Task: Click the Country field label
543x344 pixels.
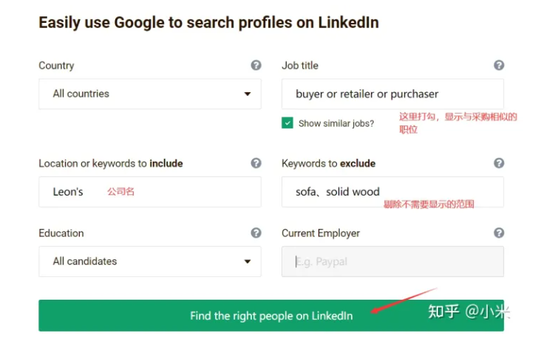Action: click(56, 66)
